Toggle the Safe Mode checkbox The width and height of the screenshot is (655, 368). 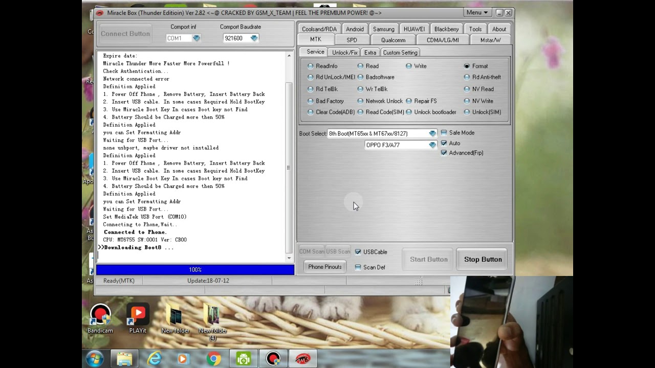coord(444,133)
